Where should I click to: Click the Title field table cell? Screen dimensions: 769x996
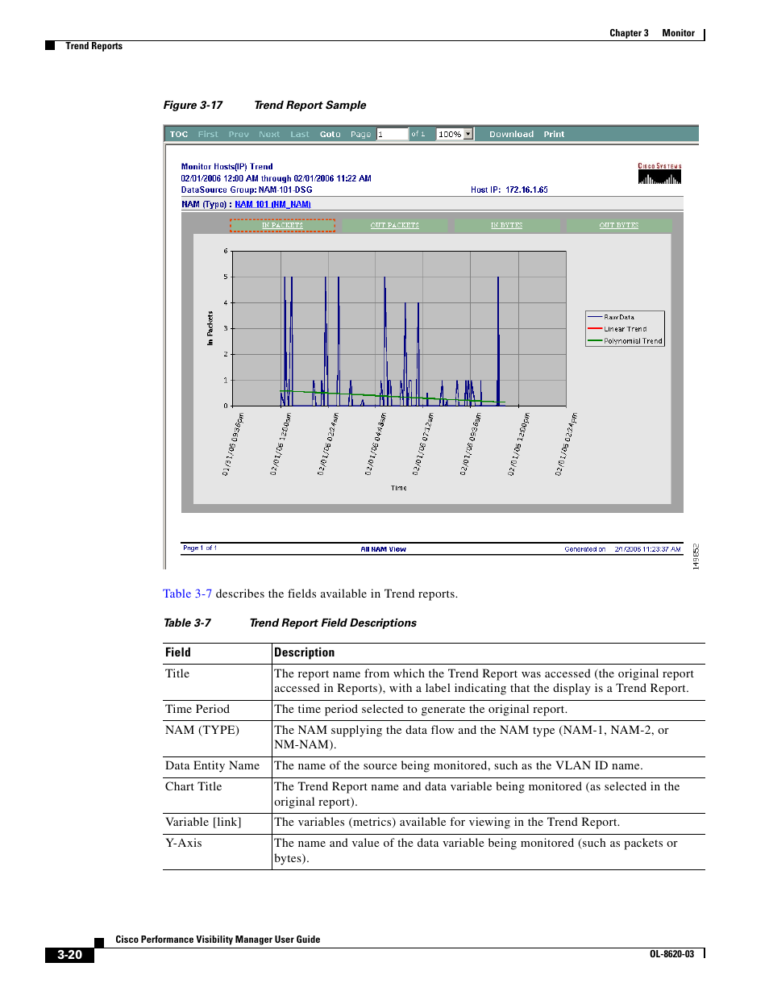177,673
